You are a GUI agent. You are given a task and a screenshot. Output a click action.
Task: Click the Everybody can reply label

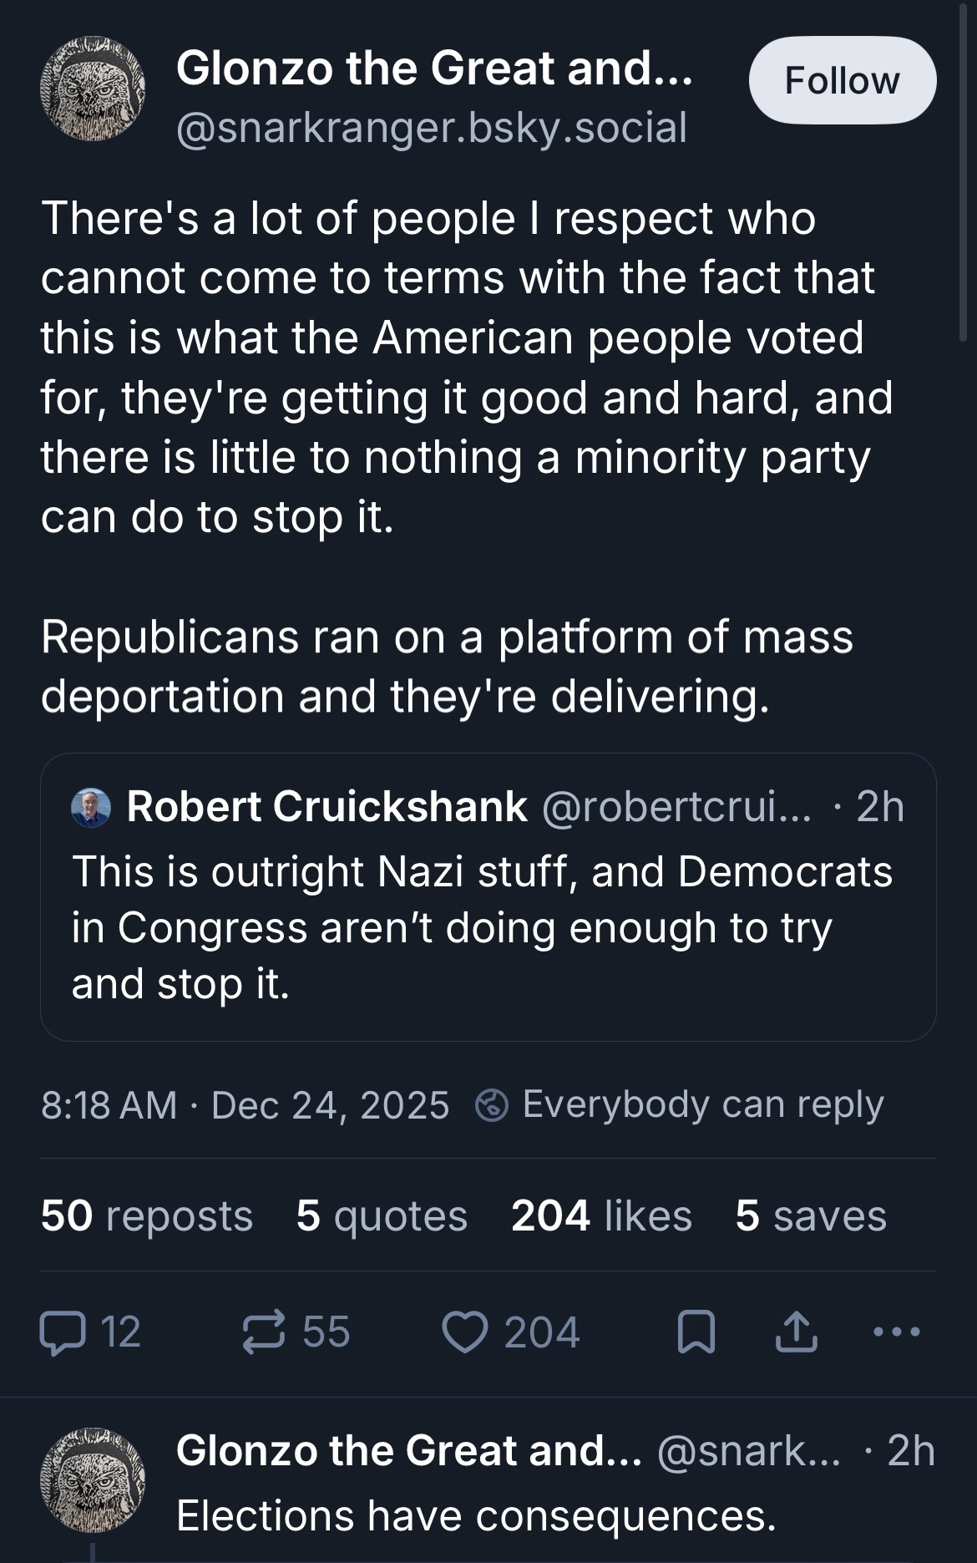pyautogui.click(x=702, y=1105)
